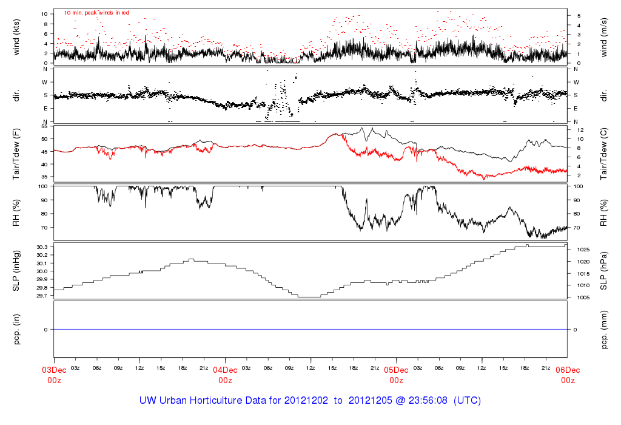Select the '1015' hPa tick value

(583, 274)
